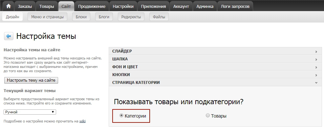Select the Категории radio button
Screen dimensions: 324x129
tap(121, 116)
